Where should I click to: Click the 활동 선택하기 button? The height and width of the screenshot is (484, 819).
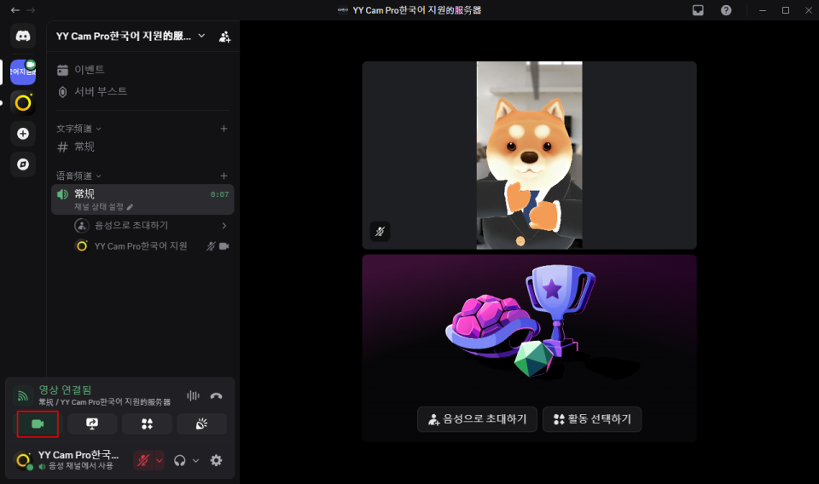(x=592, y=419)
